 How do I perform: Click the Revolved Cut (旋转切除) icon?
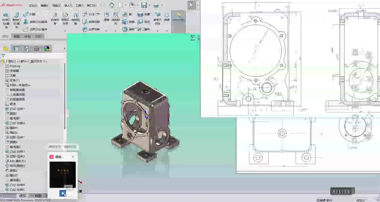75,15
